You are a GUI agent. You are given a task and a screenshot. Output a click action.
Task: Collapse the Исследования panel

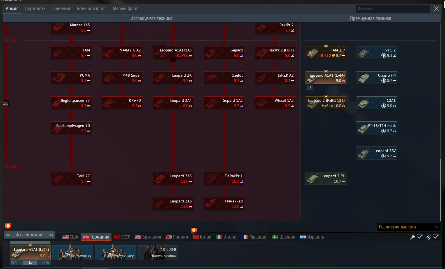tap(29, 235)
